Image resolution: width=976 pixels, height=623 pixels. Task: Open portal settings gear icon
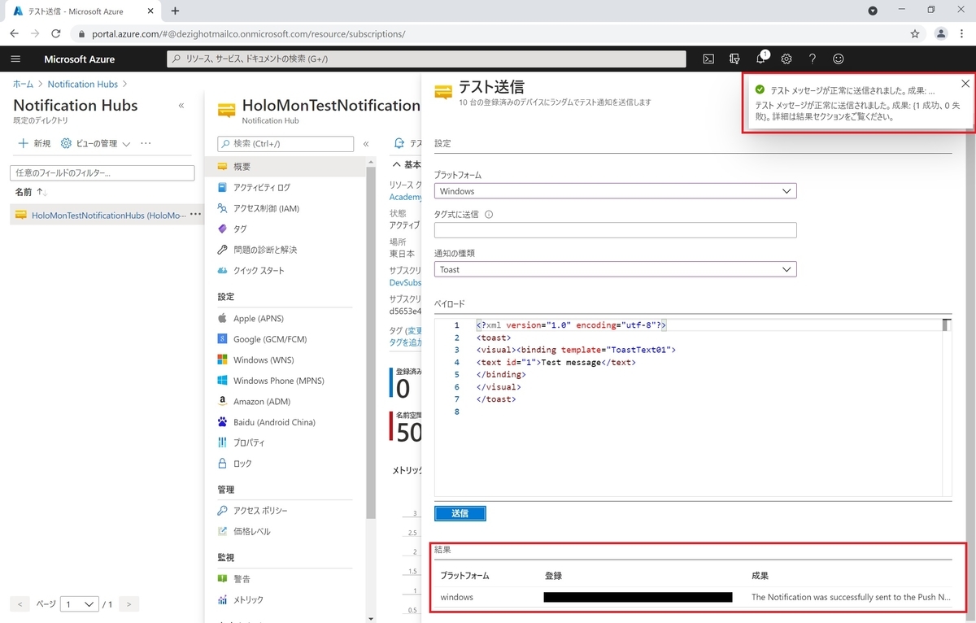point(786,59)
